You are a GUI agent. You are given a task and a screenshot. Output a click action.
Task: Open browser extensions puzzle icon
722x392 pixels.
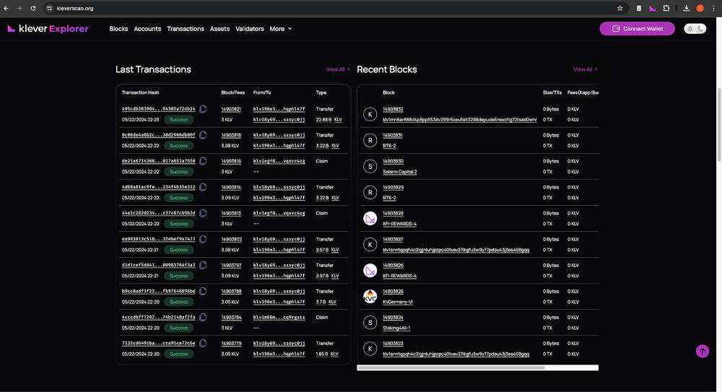(666, 8)
